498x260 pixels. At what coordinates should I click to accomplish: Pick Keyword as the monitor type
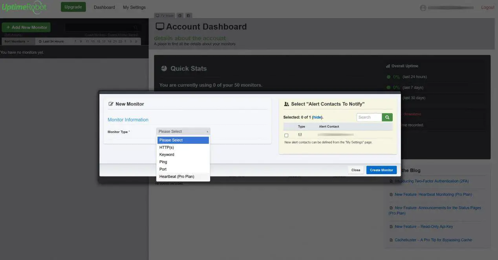coord(167,155)
